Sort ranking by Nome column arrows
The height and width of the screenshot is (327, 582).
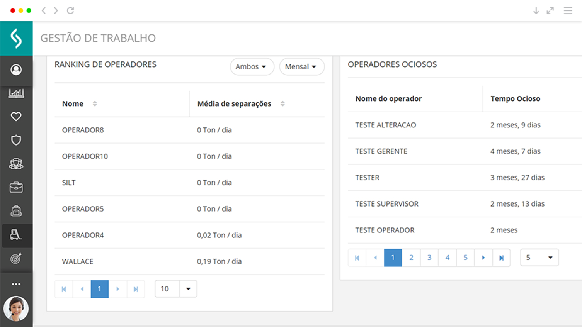pyautogui.click(x=95, y=103)
